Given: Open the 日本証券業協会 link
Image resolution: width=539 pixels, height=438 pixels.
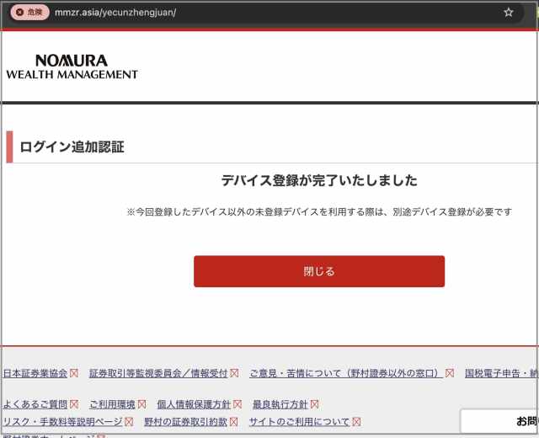Looking at the screenshot, I should point(35,373).
